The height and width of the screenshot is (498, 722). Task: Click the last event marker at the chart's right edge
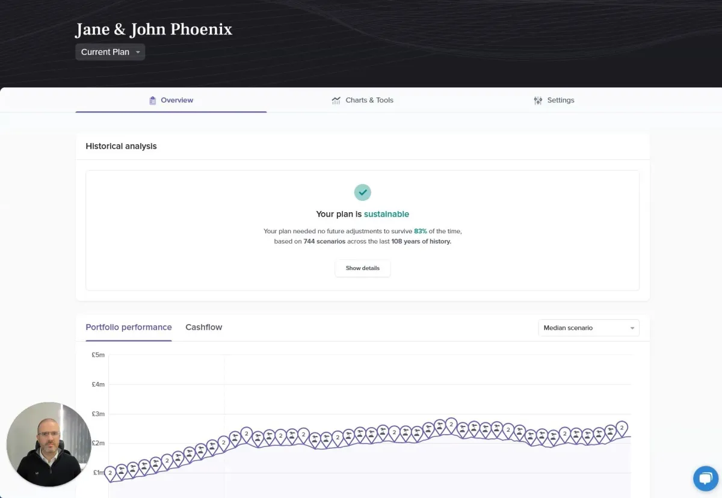(x=622, y=427)
